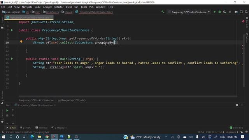Open Chrome from the taskbar

47,137
